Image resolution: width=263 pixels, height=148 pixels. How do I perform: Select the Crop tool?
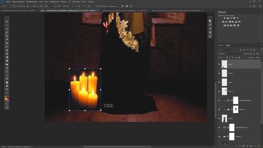[7, 36]
